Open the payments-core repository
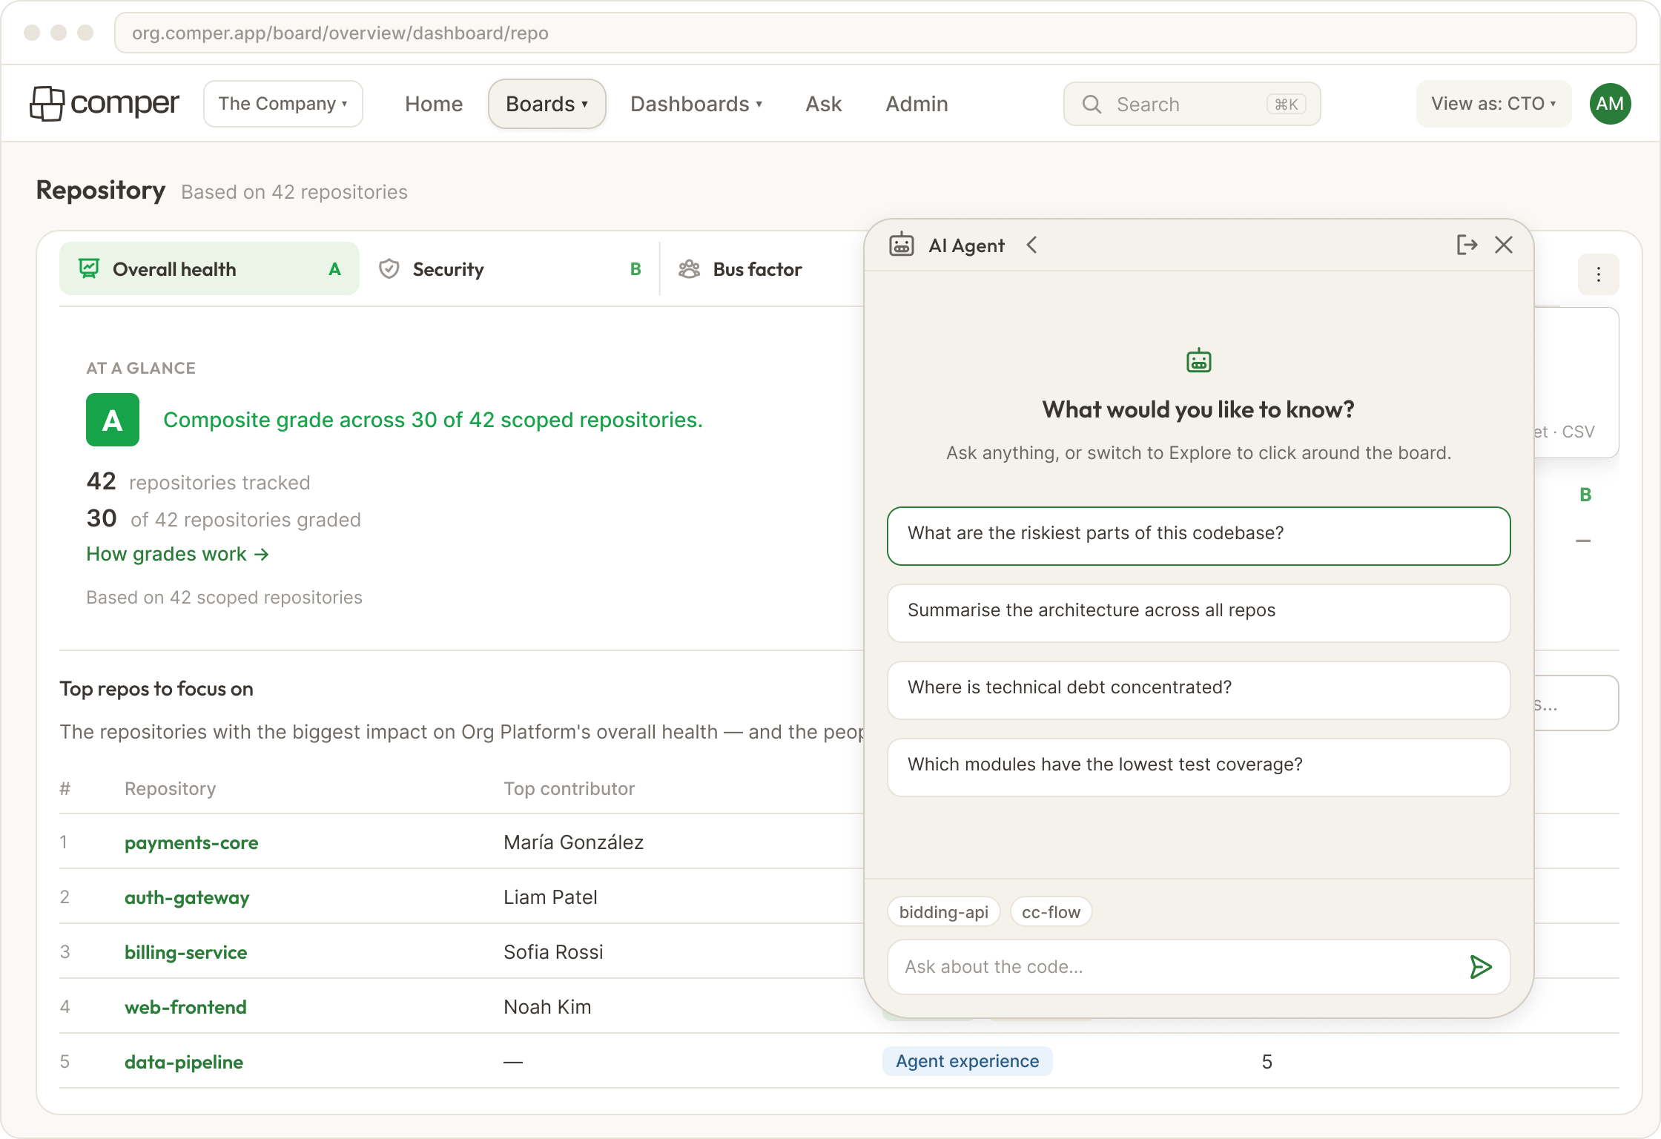The width and height of the screenshot is (1661, 1139). click(x=191, y=842)
